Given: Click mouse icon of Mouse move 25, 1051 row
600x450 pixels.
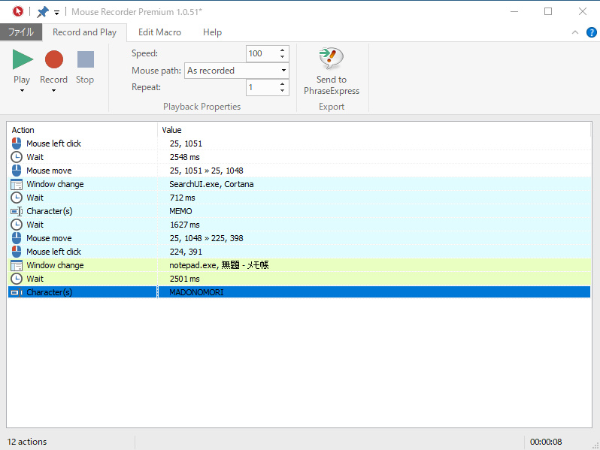Looking at the screenshot, I should (x=17, y=171).
